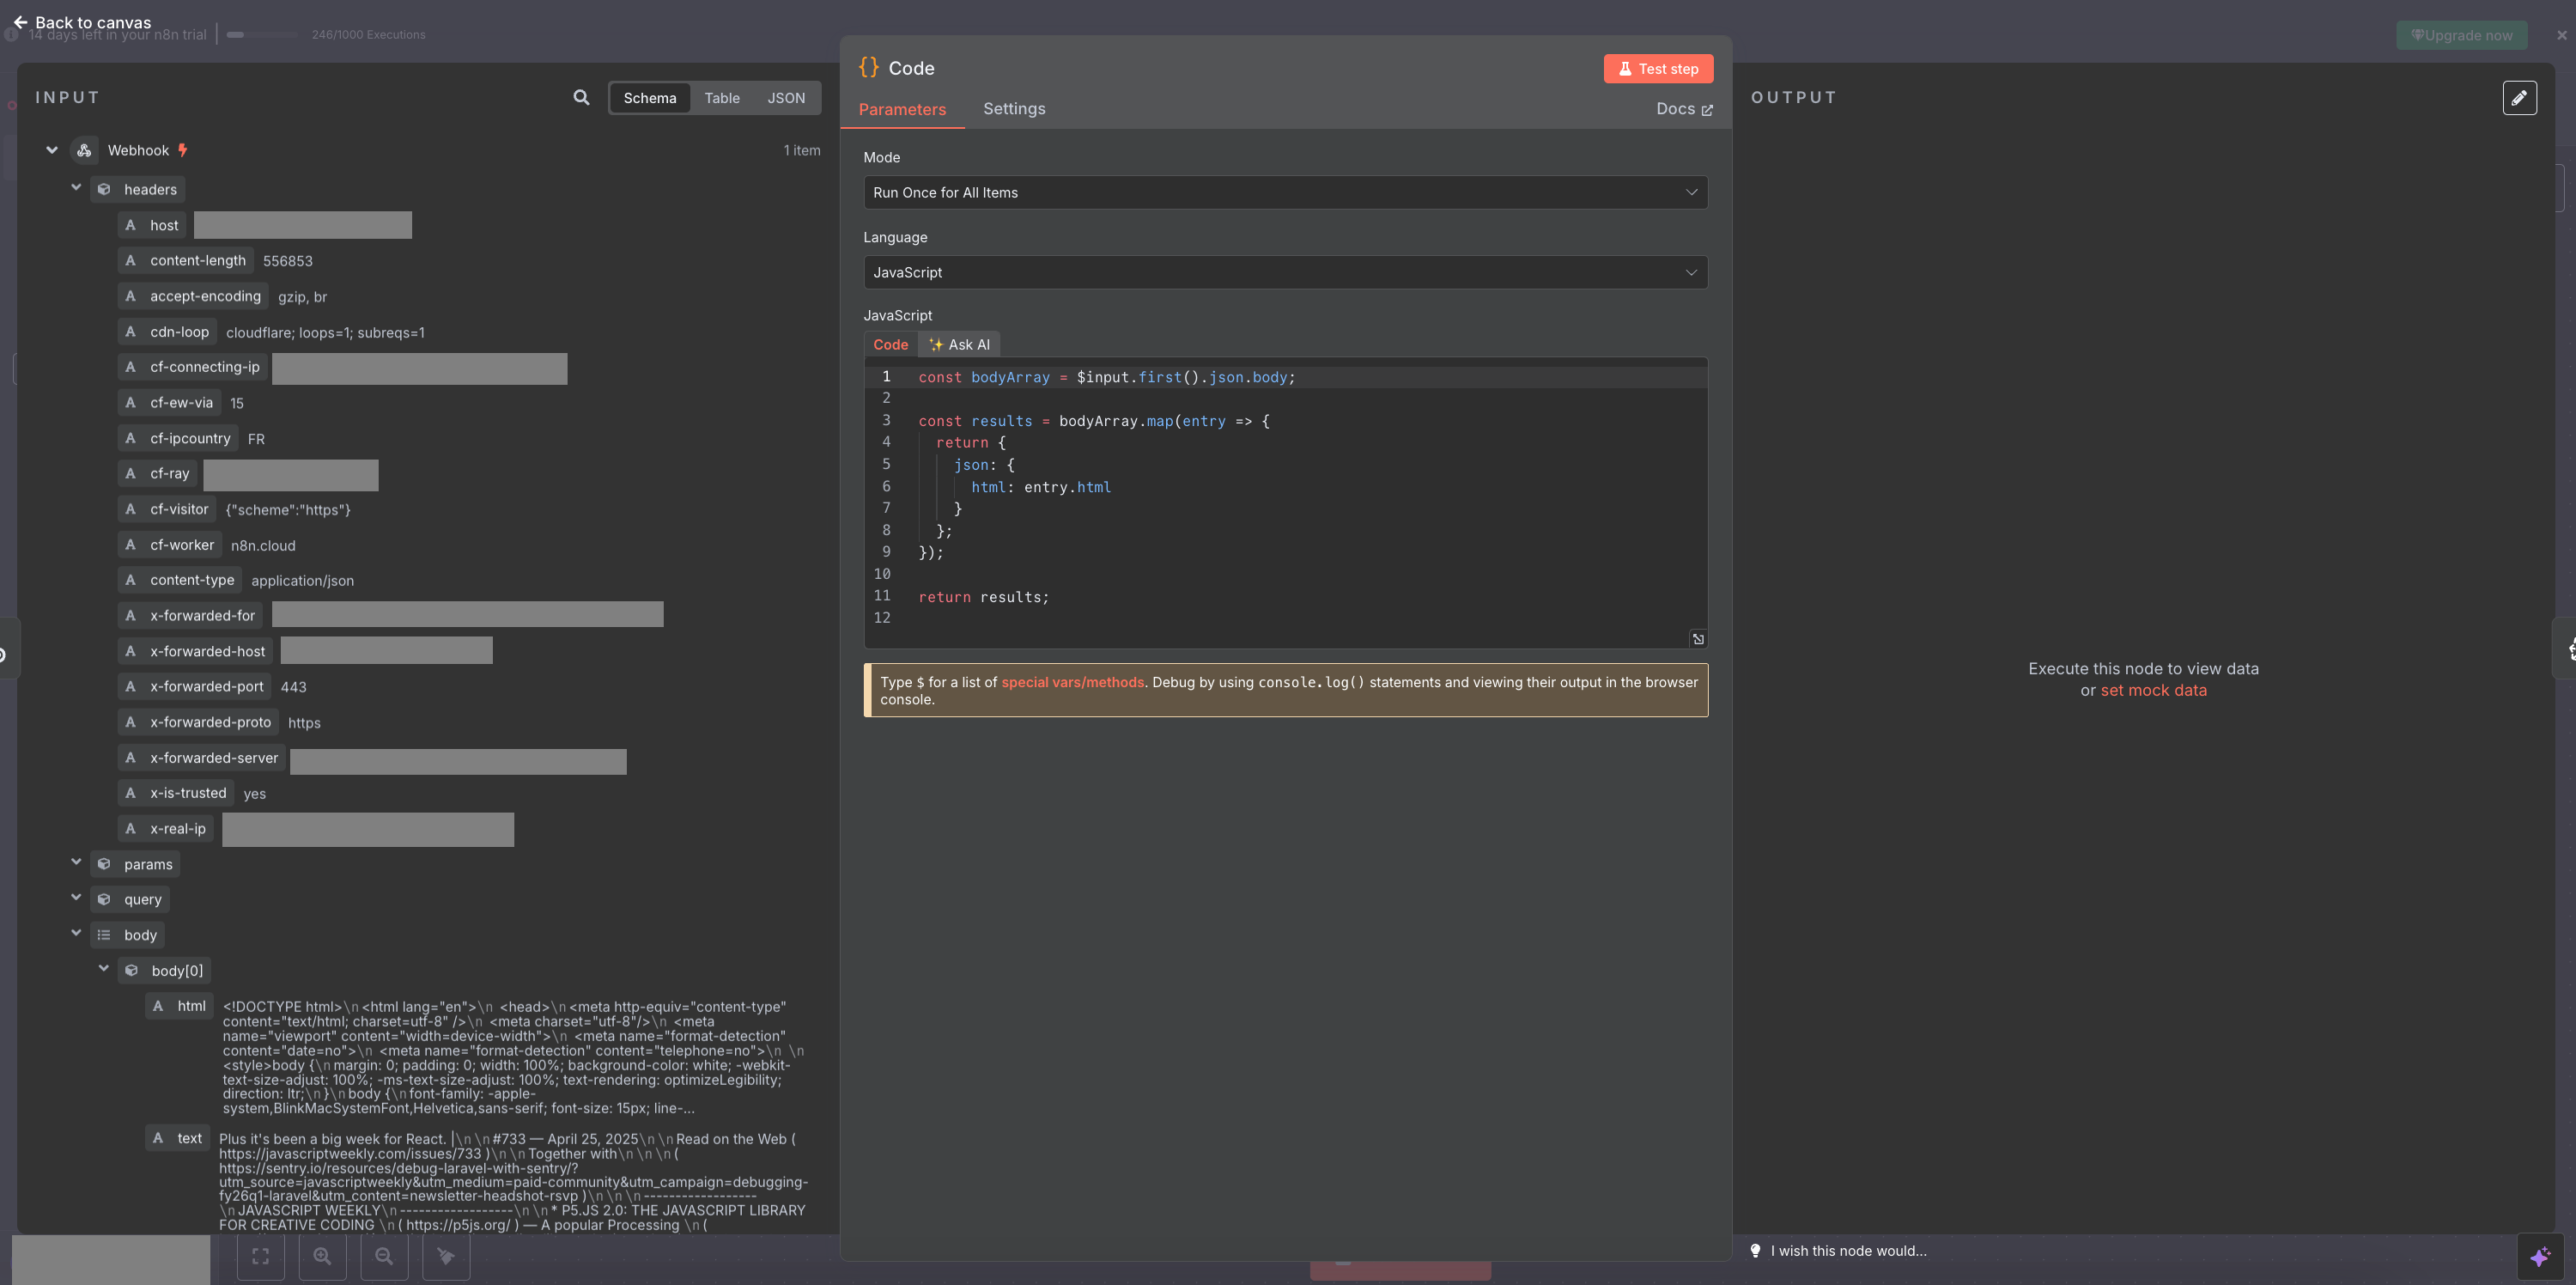Close the trial banner
The width and height of the screenshot is (2576, 1285).
(2562, 35)
